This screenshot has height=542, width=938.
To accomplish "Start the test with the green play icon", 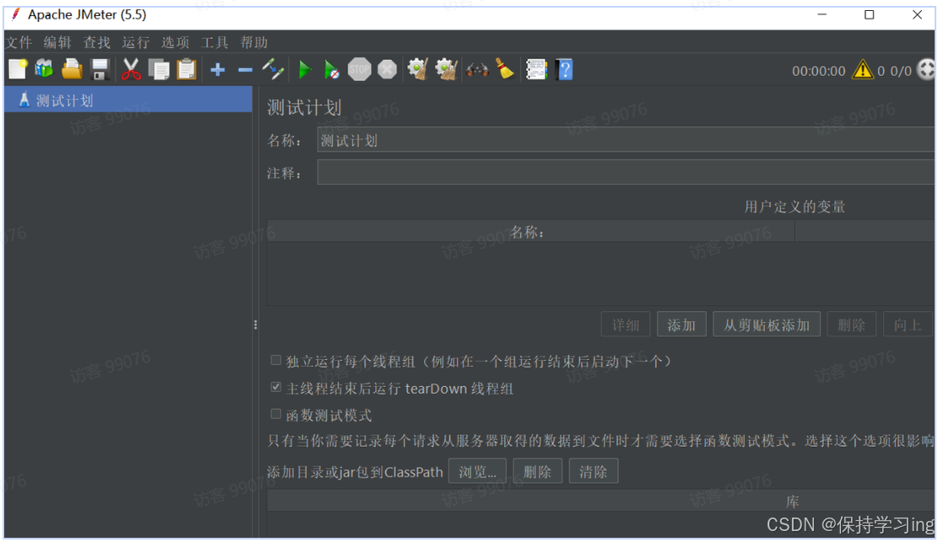I will tap(305, 69).
